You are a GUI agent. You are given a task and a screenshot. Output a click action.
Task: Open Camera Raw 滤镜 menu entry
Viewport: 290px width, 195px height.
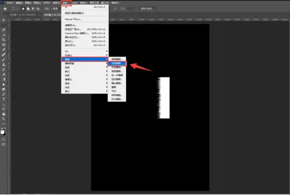(85, 33)
